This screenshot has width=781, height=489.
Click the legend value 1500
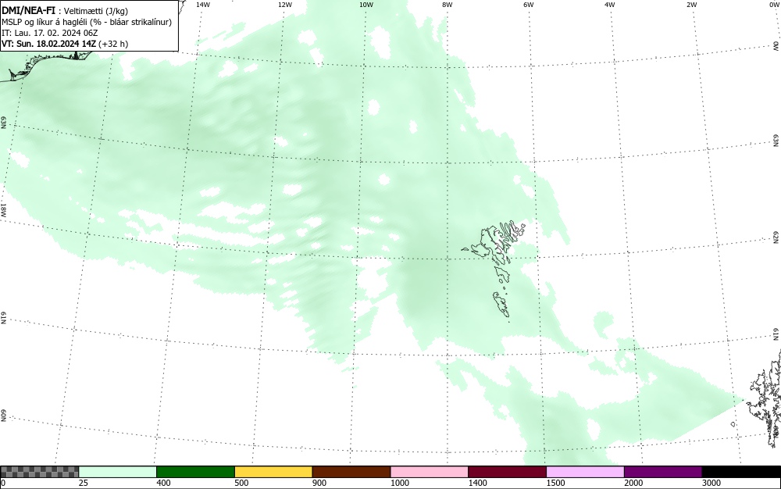click(555, 483)
